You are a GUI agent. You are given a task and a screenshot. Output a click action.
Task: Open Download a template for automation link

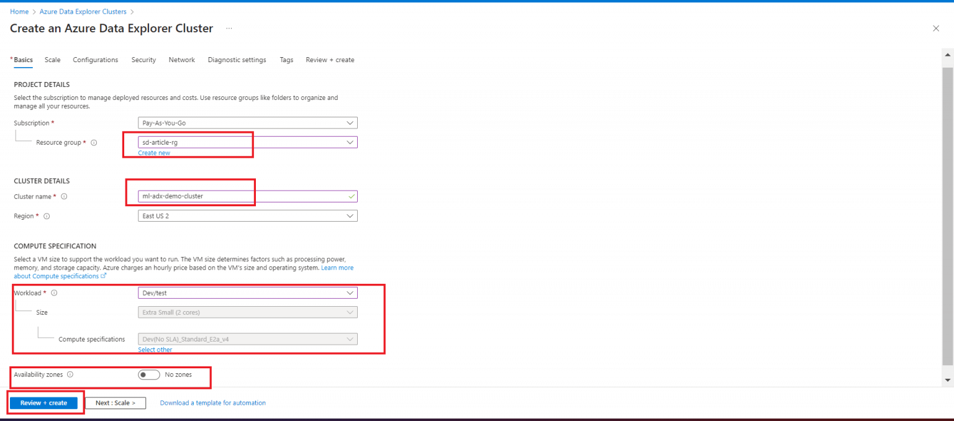[x=213, y=403]
